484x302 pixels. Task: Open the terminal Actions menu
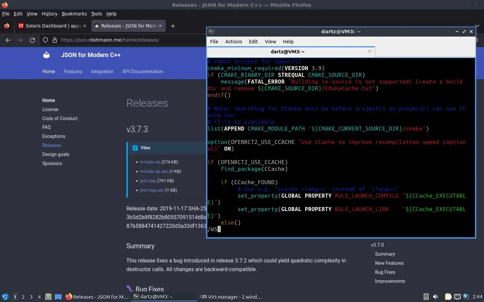point(234,42)
